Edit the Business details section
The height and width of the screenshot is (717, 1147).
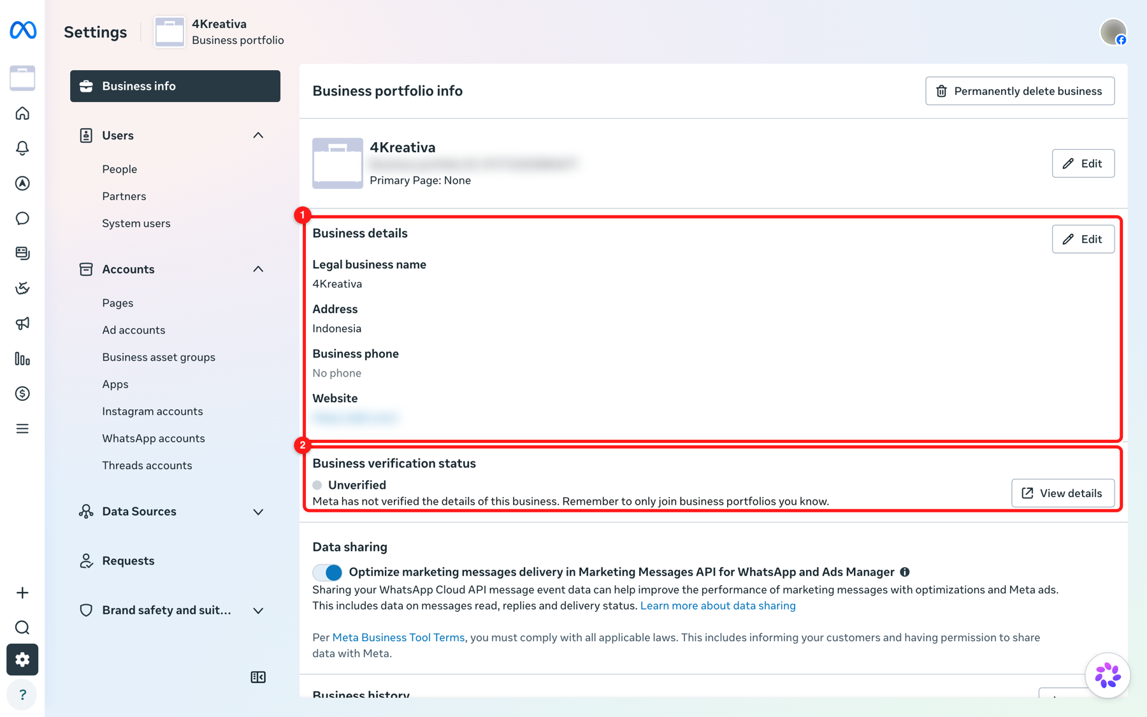(1083, 239)
